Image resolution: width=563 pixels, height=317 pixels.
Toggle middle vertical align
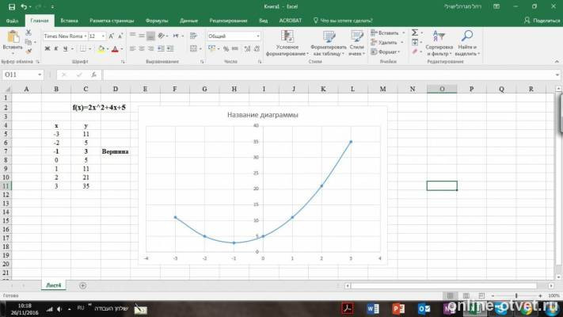tap(142, 36)
